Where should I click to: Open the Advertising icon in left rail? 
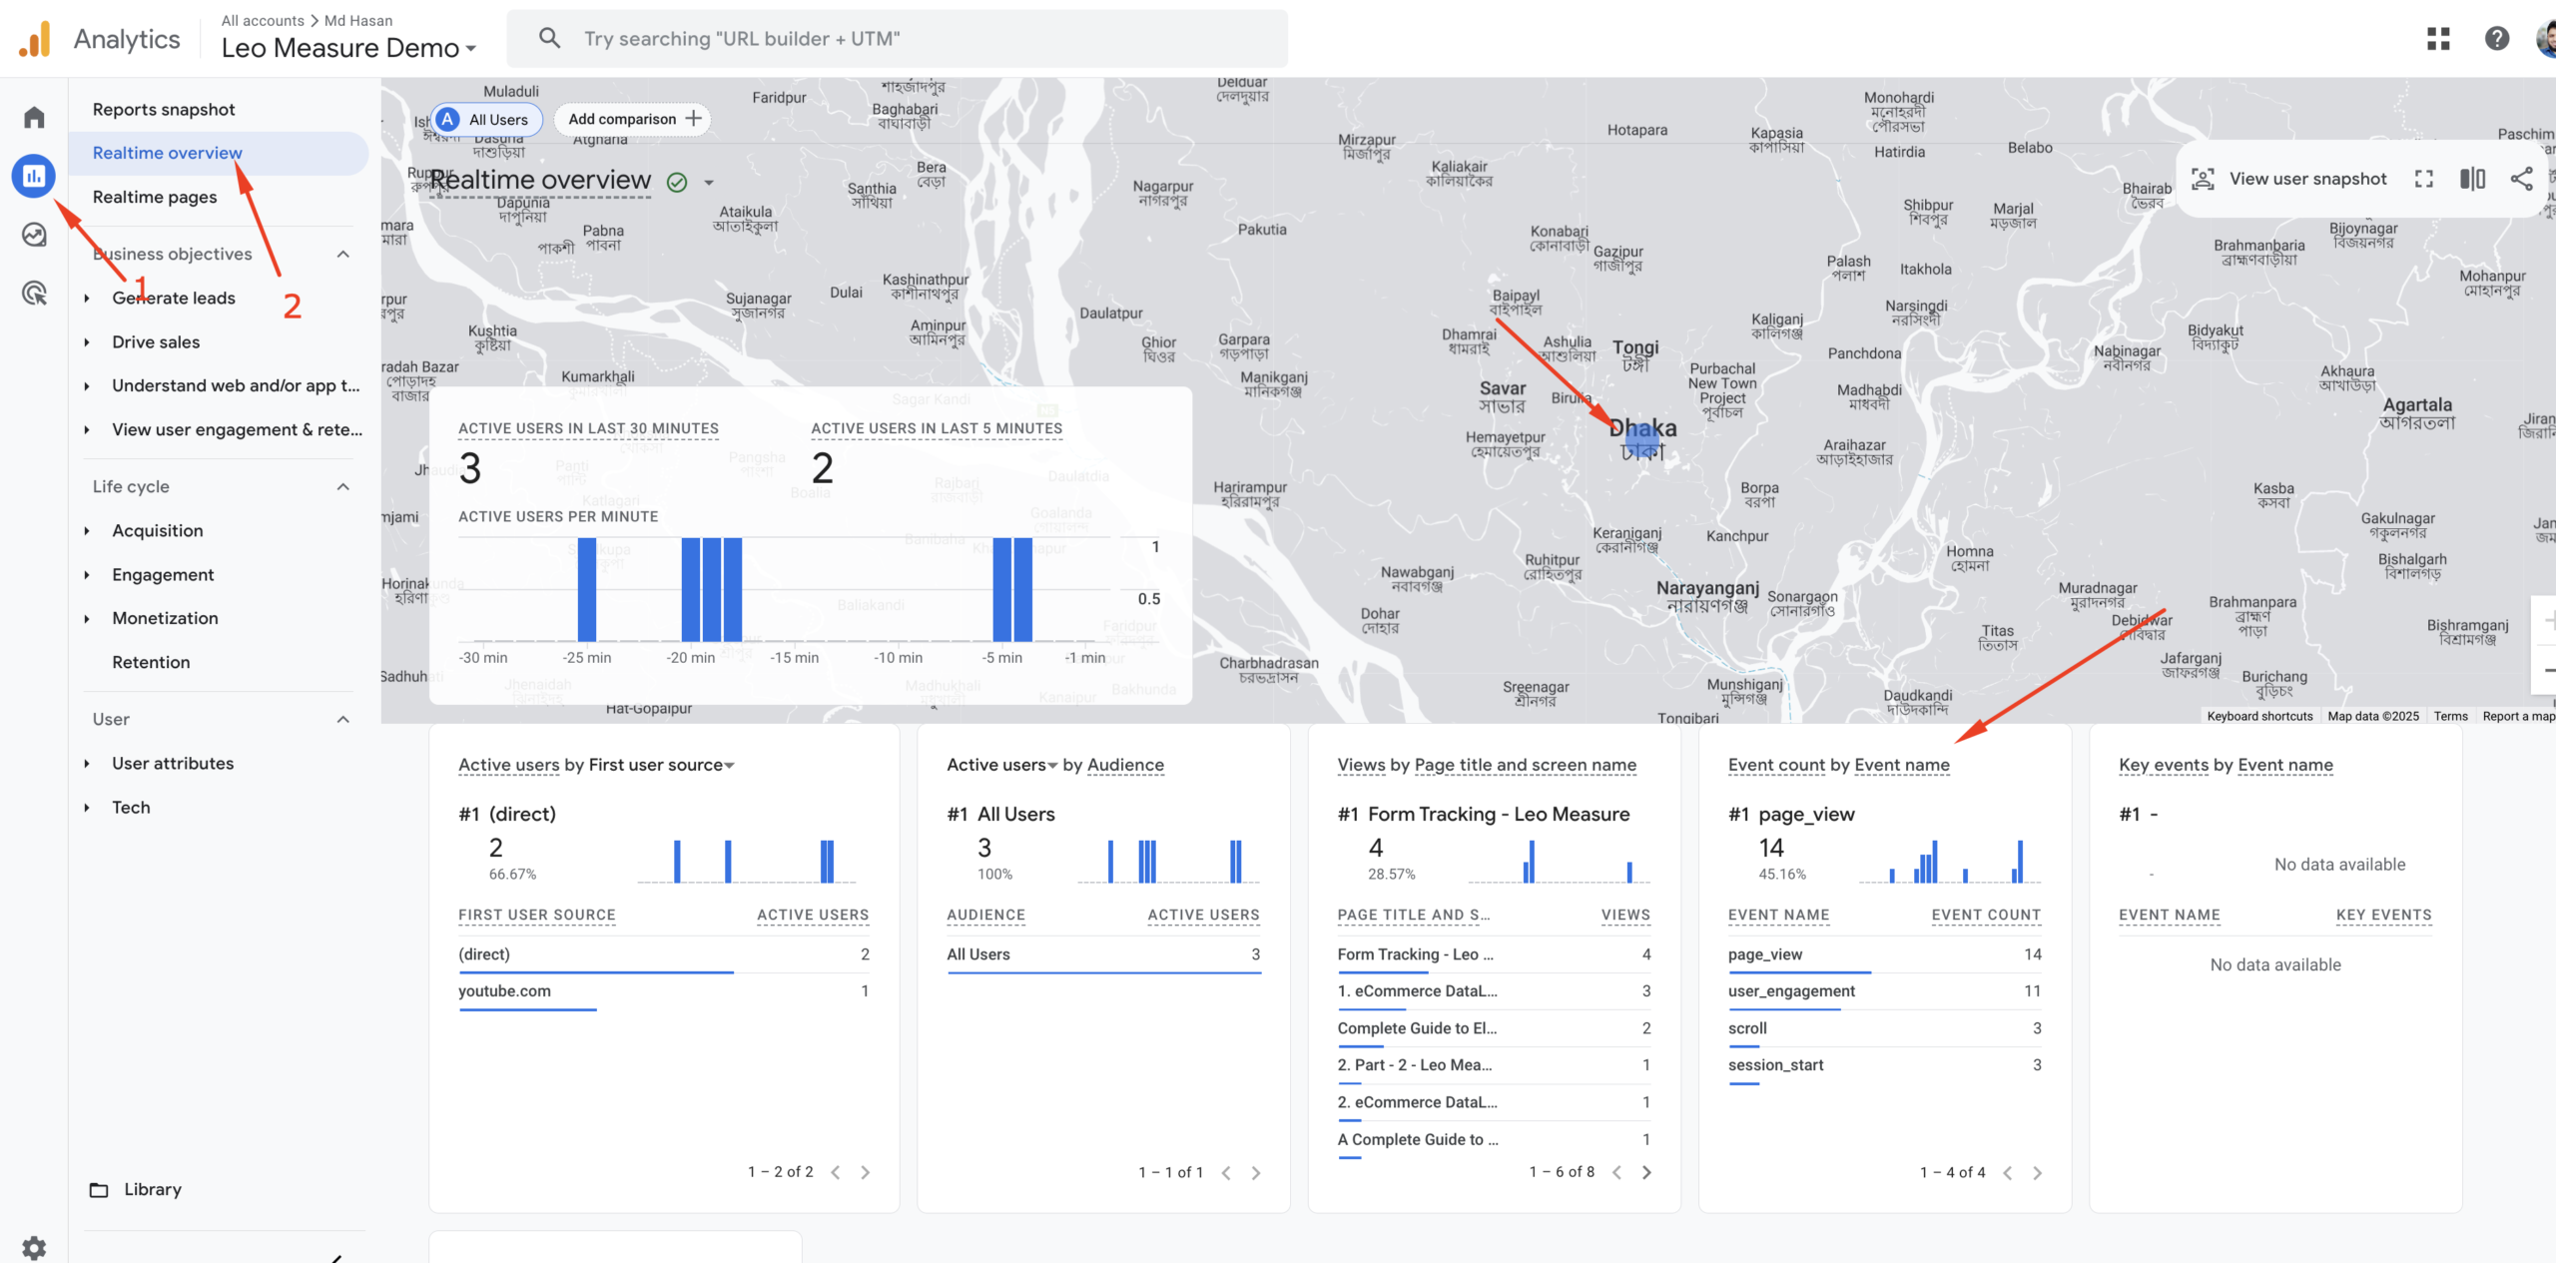point(34,293)
